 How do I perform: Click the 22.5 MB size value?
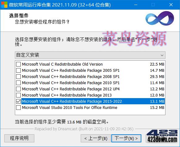point(157,64)
